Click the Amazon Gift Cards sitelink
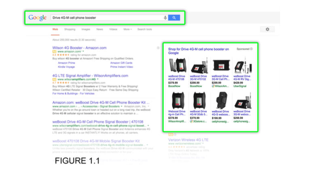Image resolution: width=316 pixels, height=186 pixels. [121, 63]
